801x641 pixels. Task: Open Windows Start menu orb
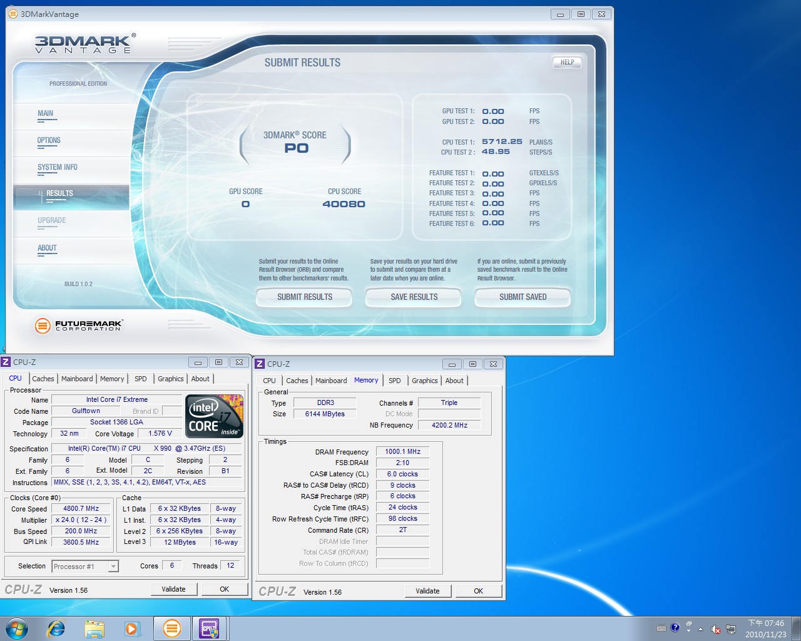[x=17, y=628]
